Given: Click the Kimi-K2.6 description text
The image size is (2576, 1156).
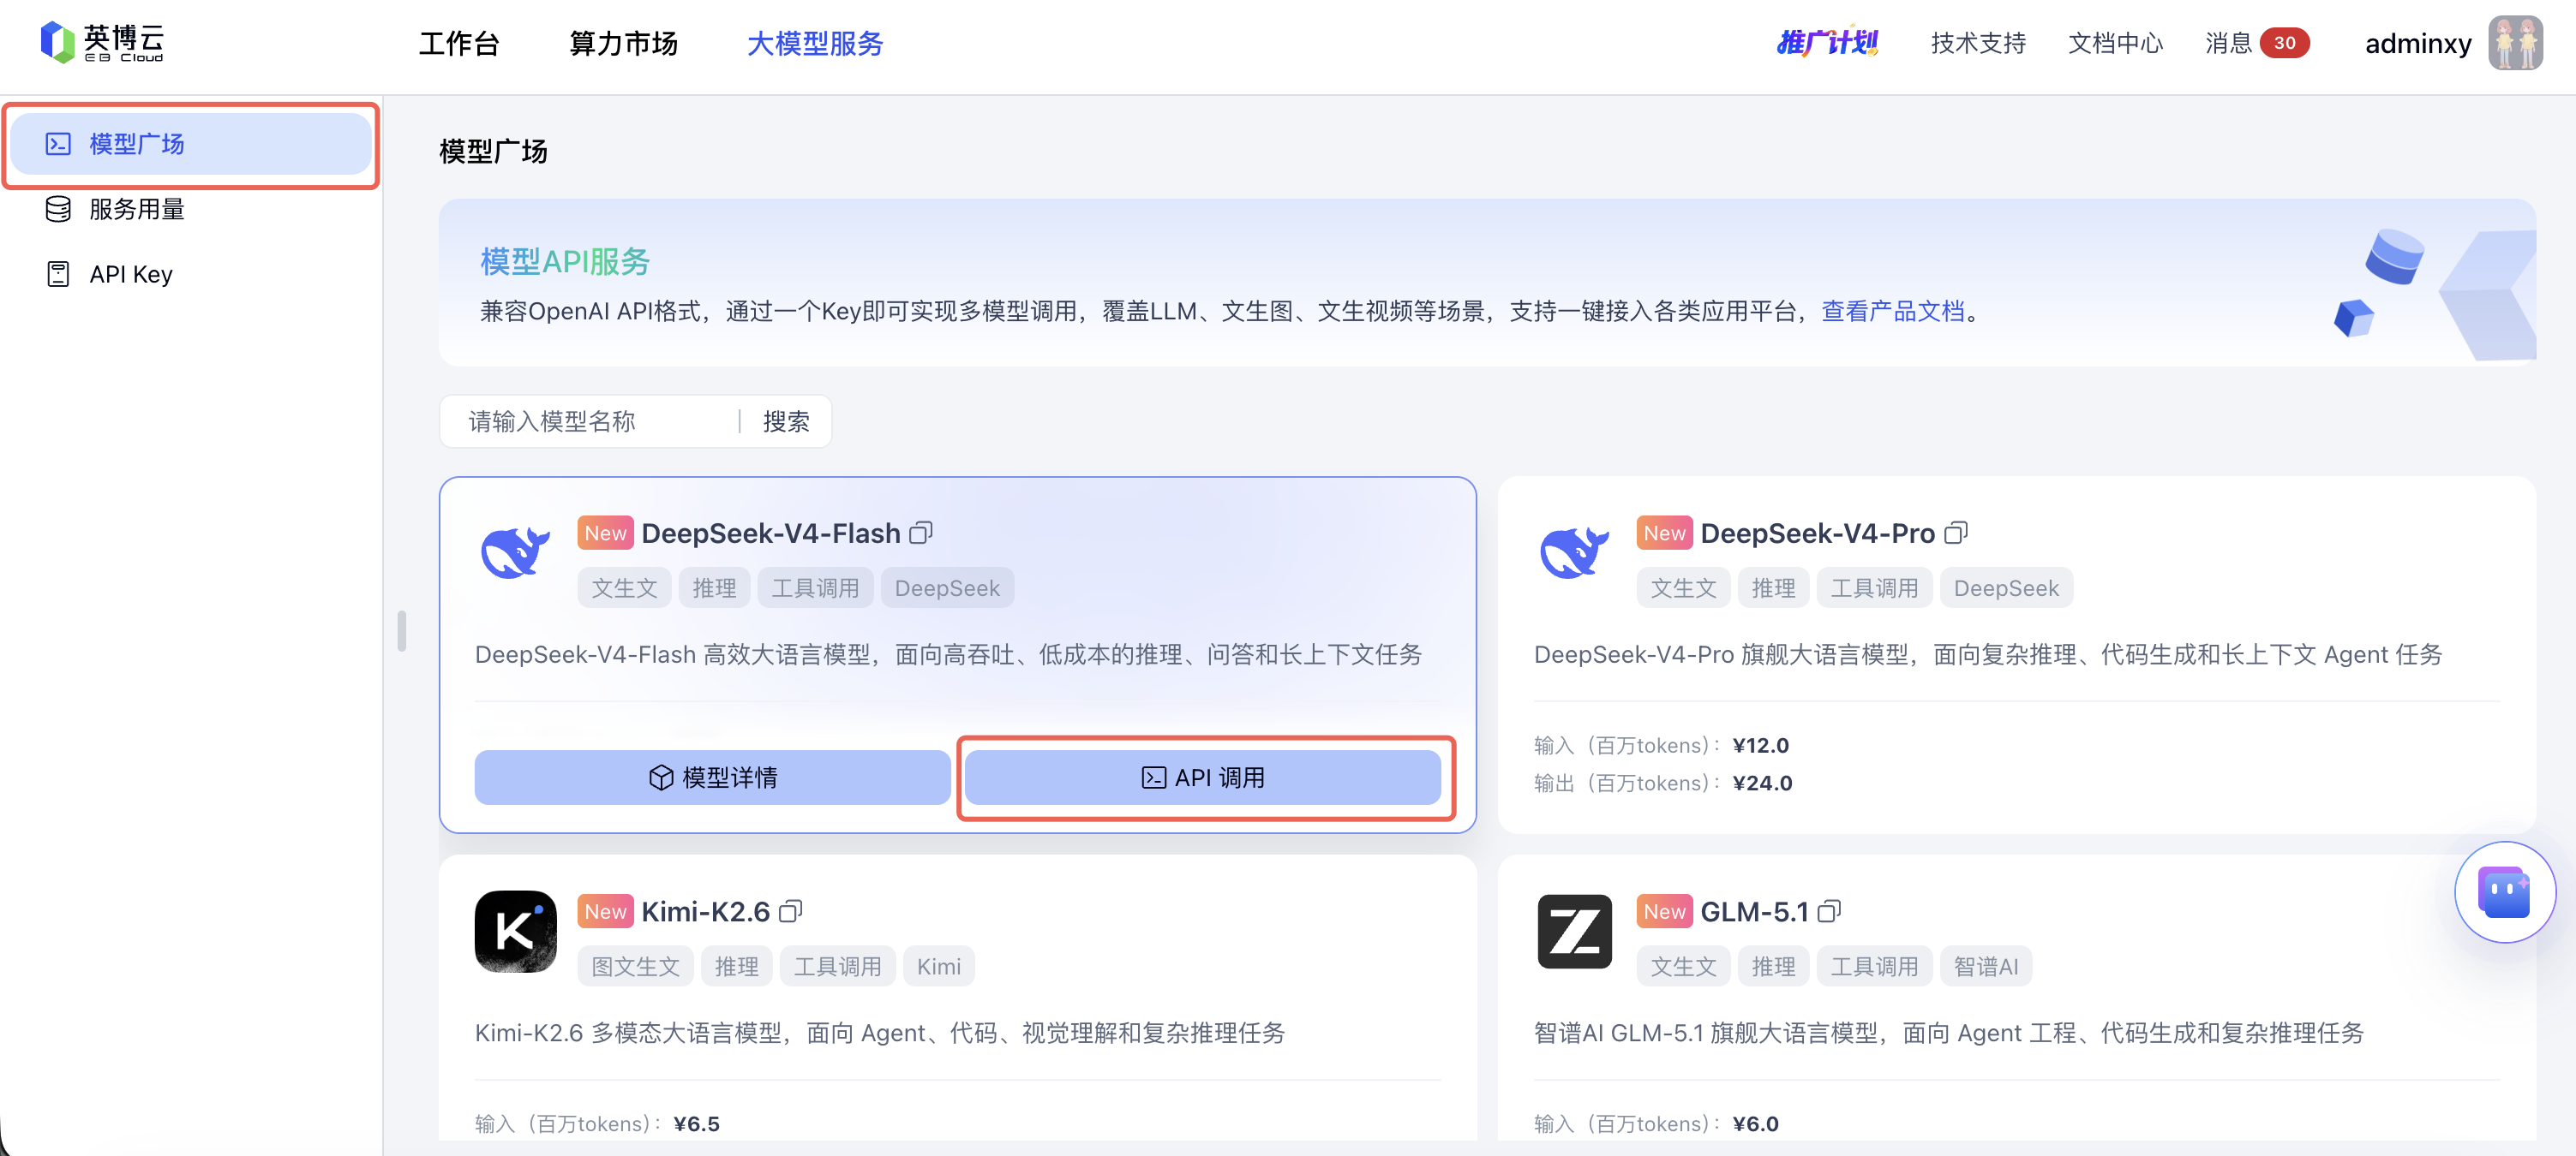Looking at the screenshot, I should [x=880, y=1033].
